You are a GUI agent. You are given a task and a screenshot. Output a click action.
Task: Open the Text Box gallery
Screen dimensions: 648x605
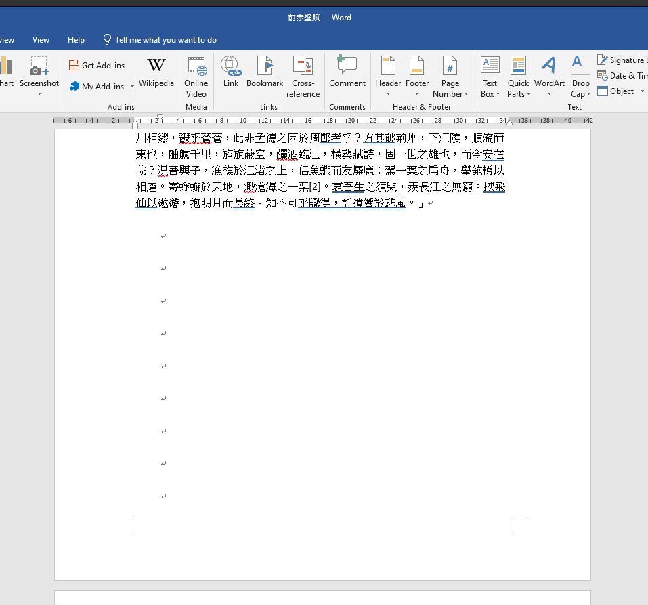click(490, 77)
